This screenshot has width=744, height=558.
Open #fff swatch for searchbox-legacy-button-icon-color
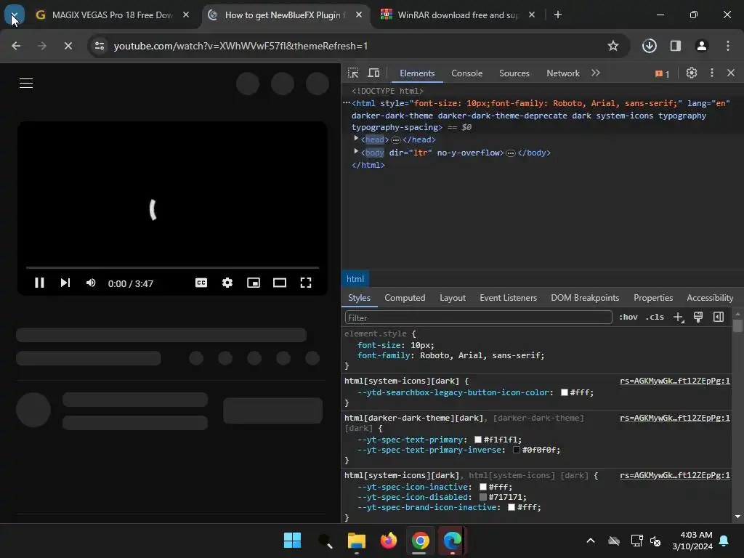(x=564, y=392)
